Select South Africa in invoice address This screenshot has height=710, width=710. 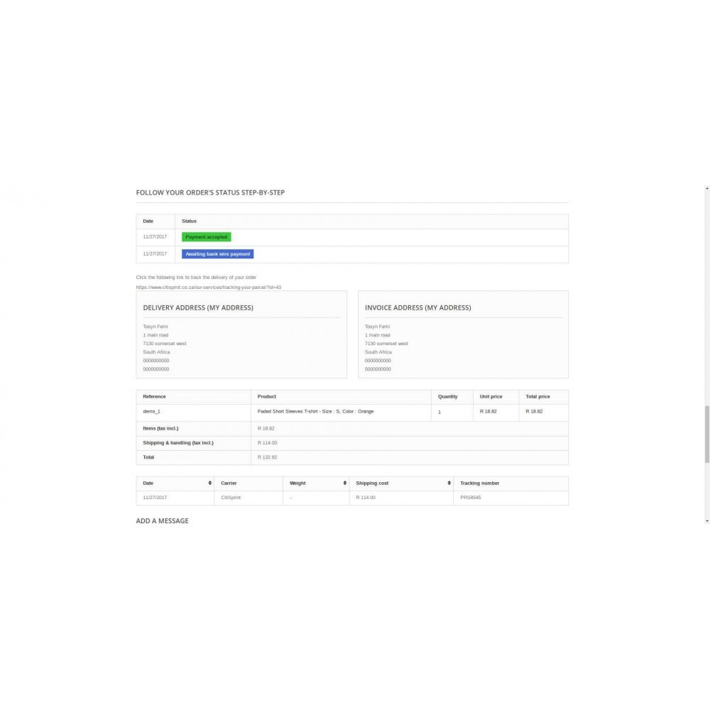coord(378,352)
